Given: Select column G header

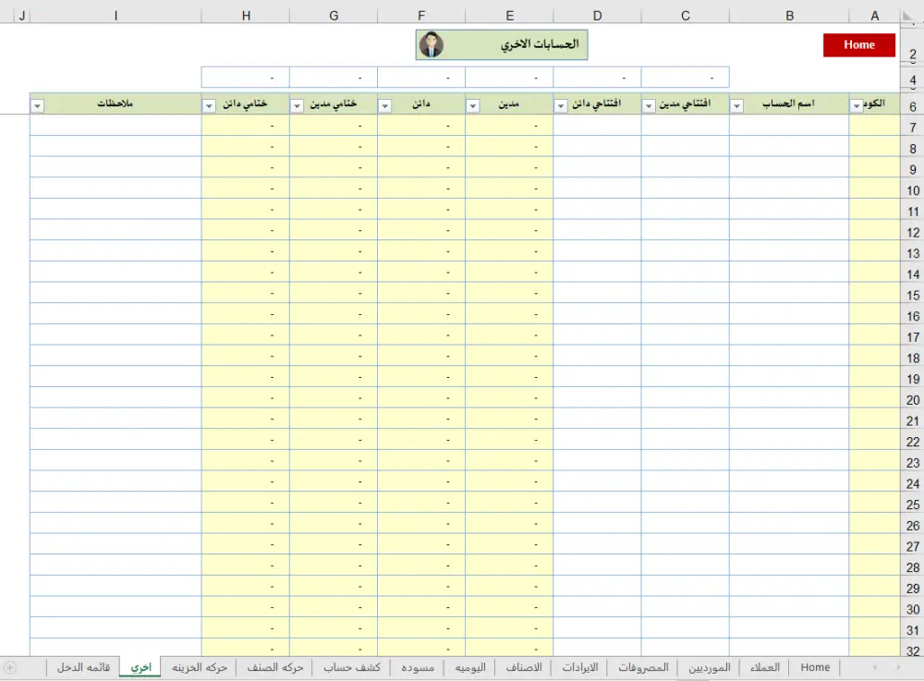Looking at the screenshot, I should 334,16.
